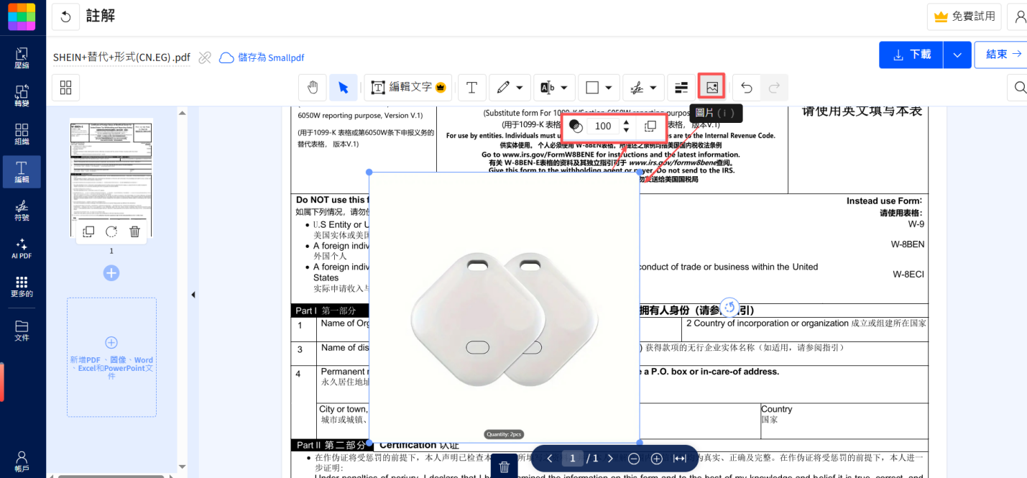
Task: Click the trash icon to delete image
Action: (x=504, y=466)
